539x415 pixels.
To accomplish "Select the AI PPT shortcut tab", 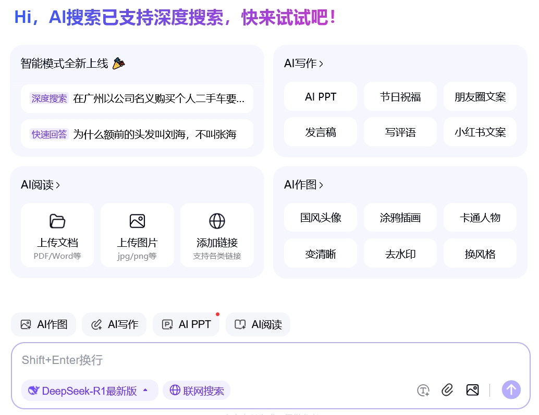I will (186, 324).
